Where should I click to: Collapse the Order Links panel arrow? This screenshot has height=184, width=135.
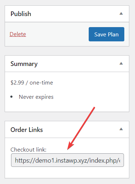tap(121, 129)
